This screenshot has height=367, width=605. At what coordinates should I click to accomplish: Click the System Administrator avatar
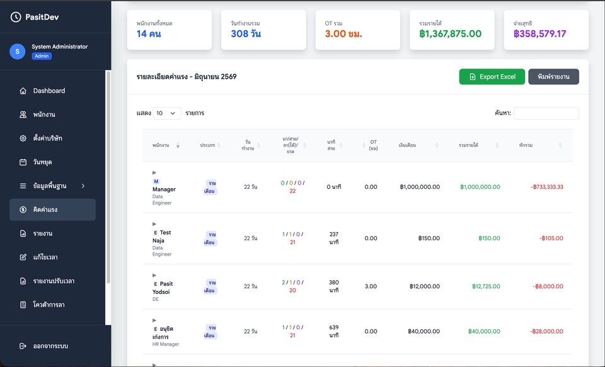[x=18, y=51]
